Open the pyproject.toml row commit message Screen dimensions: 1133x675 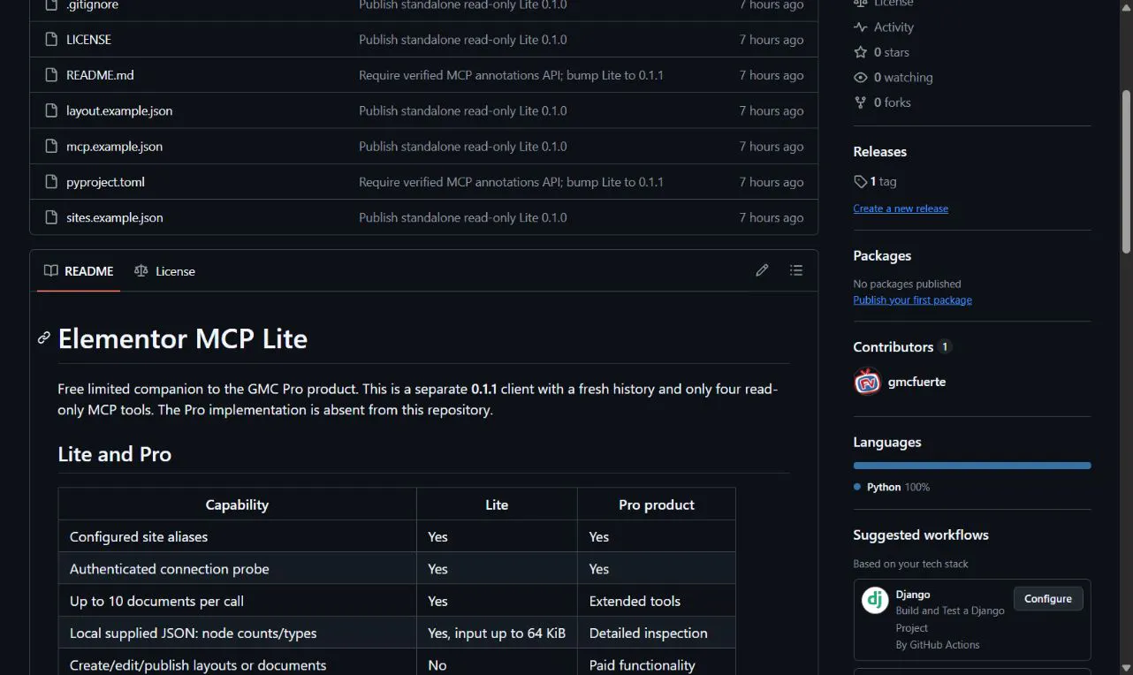point(511,182)
